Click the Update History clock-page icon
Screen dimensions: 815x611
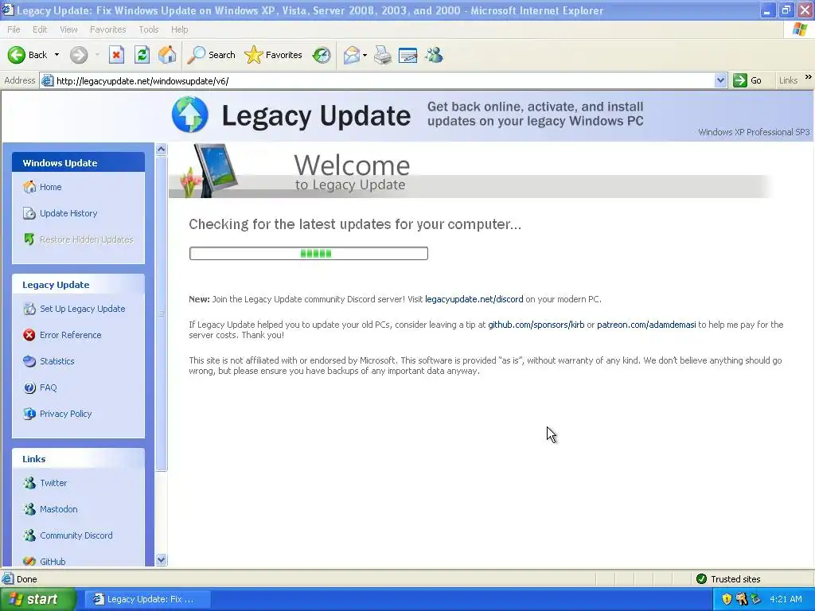29,213
